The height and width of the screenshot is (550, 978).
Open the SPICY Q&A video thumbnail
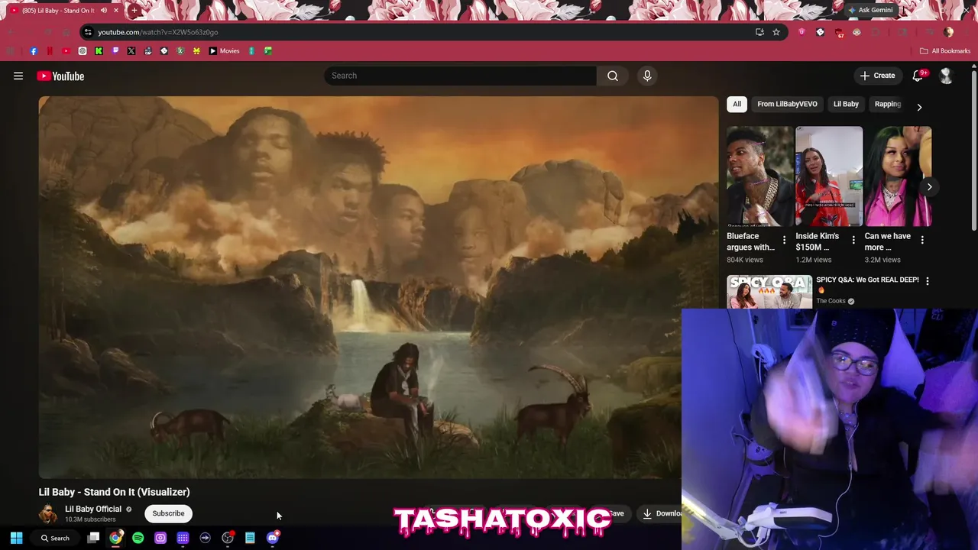tap(769, 292)
